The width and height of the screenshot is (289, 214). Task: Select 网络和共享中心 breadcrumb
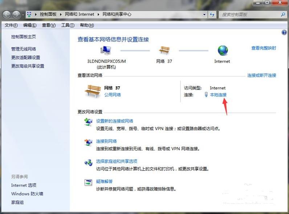click(117, 15)
